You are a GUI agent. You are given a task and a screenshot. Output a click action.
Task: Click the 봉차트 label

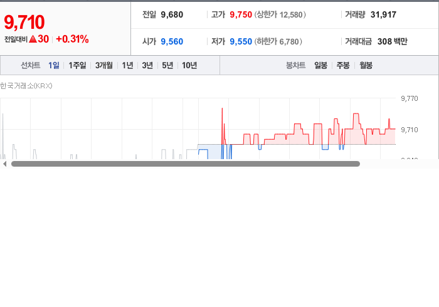click(295, 65)
